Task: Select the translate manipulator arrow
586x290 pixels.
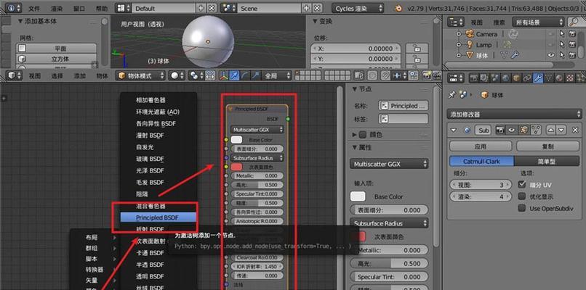Action: [234, 75]
